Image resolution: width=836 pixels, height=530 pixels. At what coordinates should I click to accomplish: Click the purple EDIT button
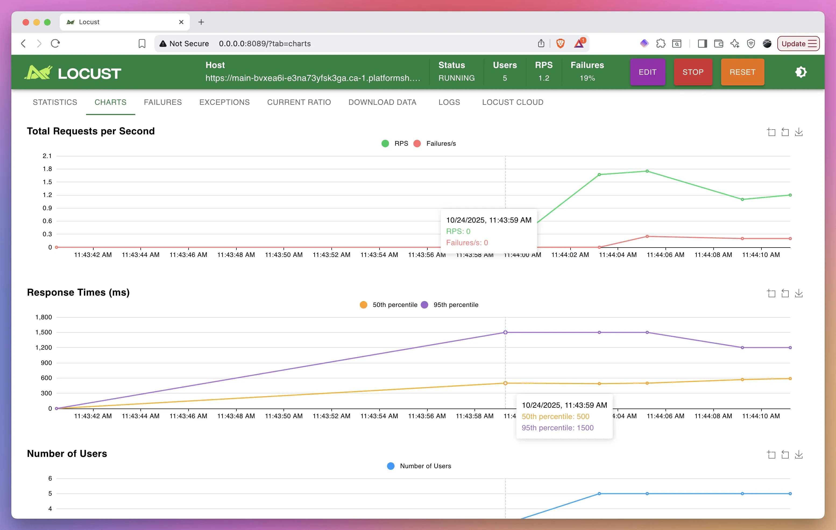click(x=647, y=72)
